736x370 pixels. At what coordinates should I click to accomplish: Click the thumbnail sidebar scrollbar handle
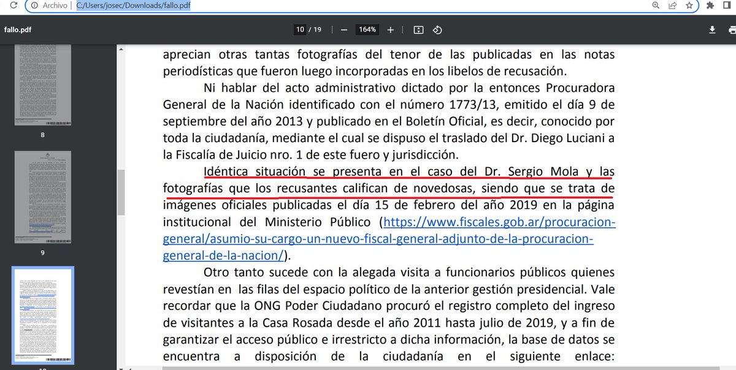click(x=121, y=192)
